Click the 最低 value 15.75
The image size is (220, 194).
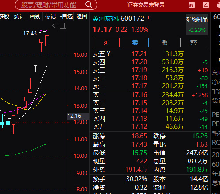[x=139, y=153]
